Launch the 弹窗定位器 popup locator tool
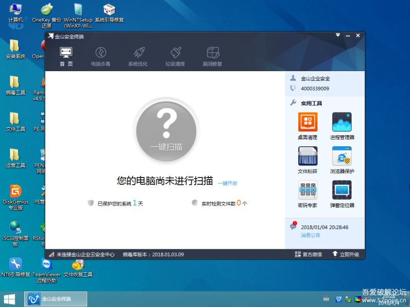Viewport: 410px width, 307px height. point(342,194)
